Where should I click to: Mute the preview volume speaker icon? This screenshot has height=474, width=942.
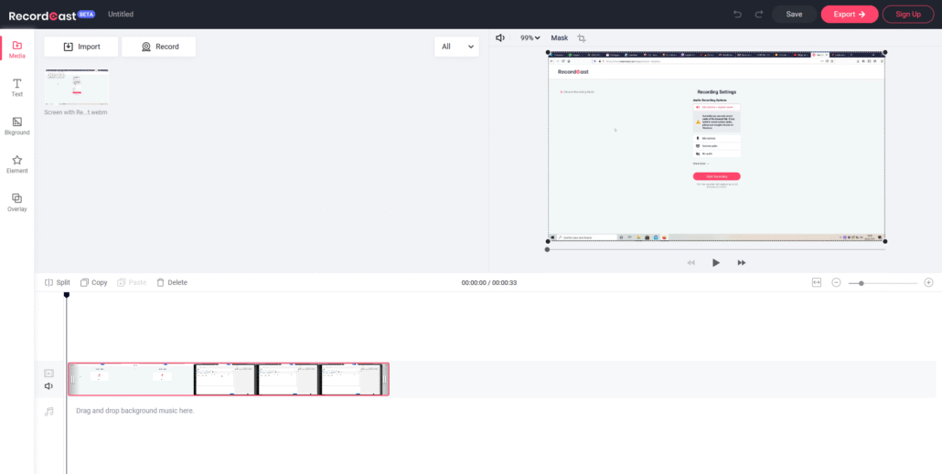pyautogui.click(x=500, y=38)
